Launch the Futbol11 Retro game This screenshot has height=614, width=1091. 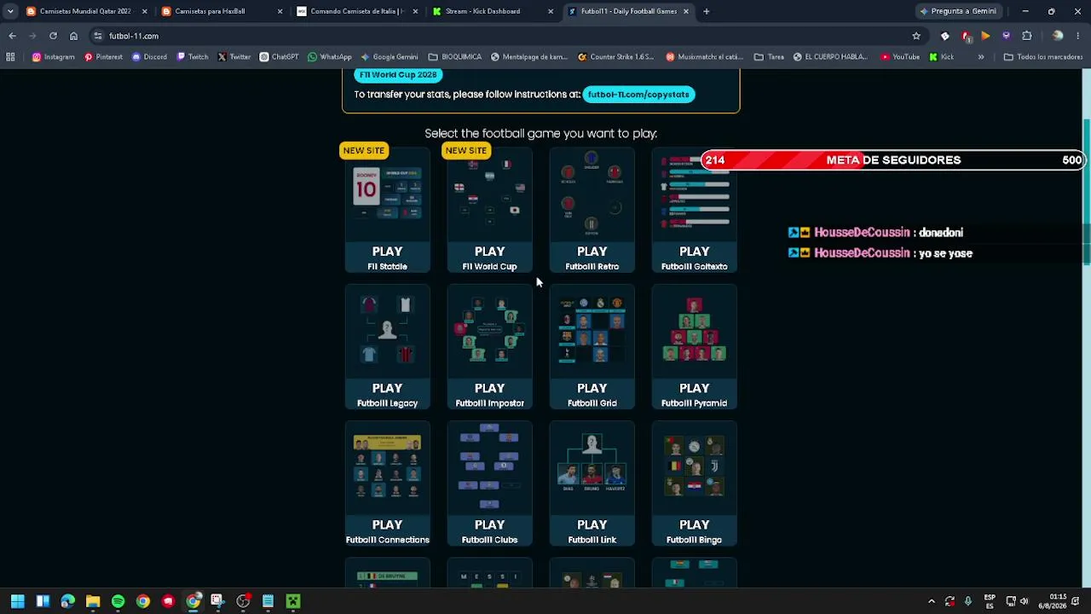[592, 210]
